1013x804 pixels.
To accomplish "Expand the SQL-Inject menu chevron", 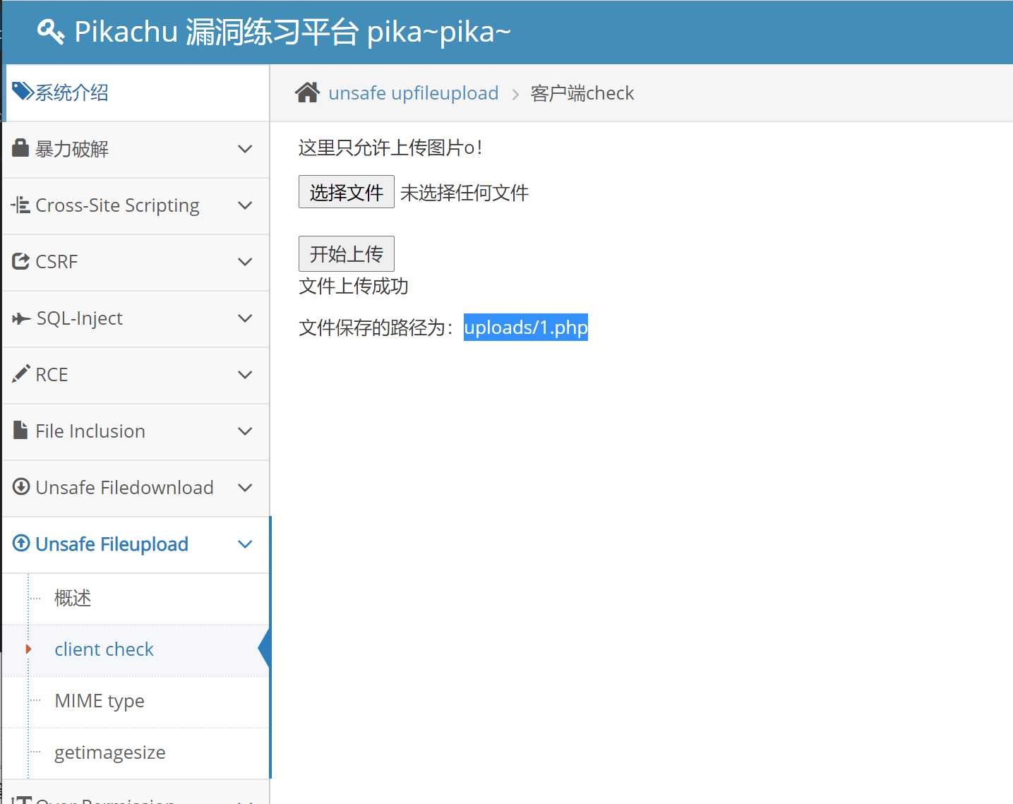I will (x=245, y=318).
